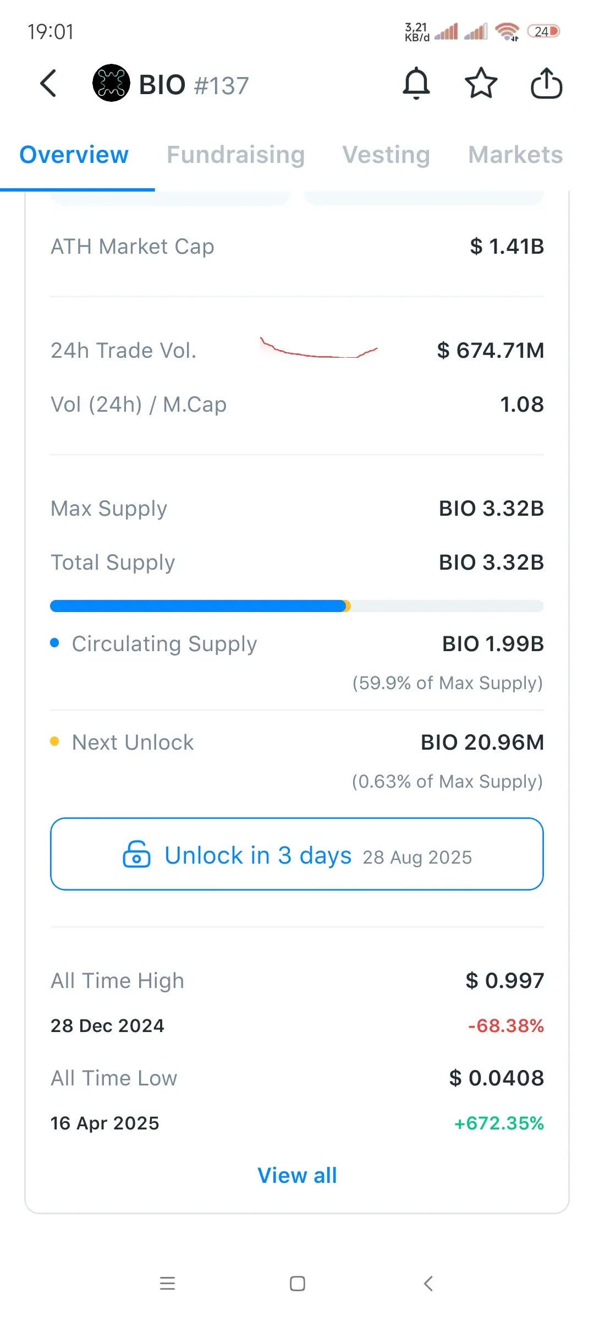Tap Android system back chevron
The height and width of the screenshot is (1321, 594).
tap(428, 1284)
